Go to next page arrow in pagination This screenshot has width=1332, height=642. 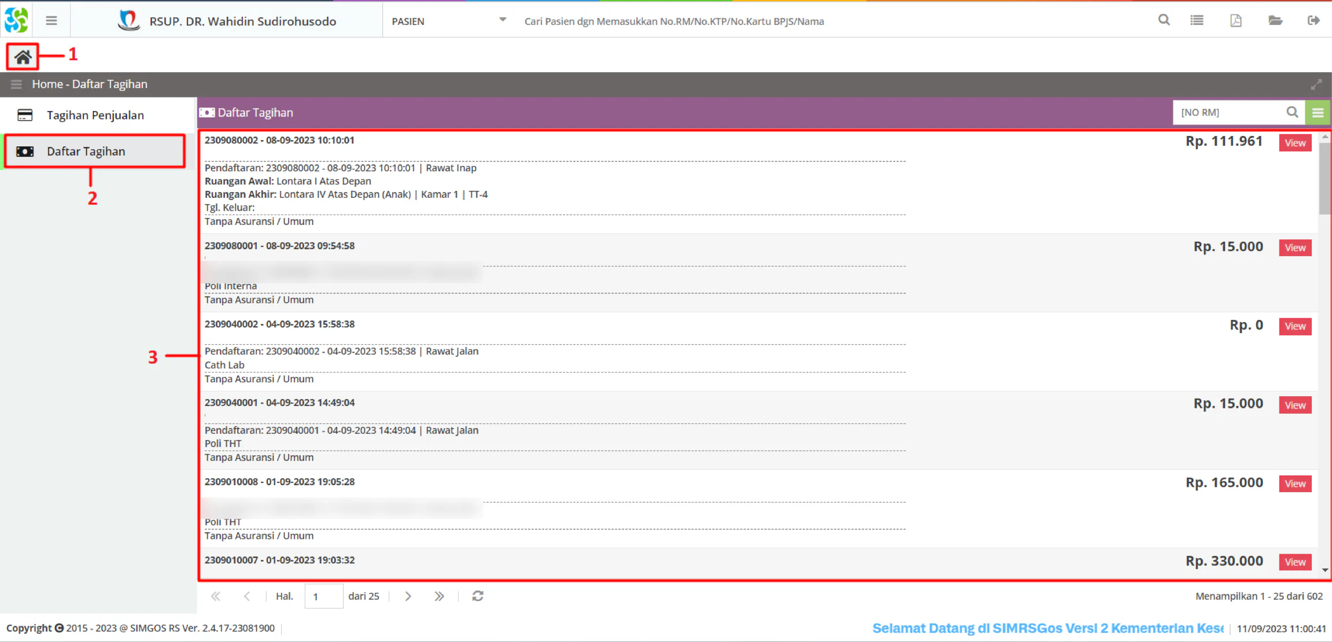pyautogui.click(x=408, y=596)
